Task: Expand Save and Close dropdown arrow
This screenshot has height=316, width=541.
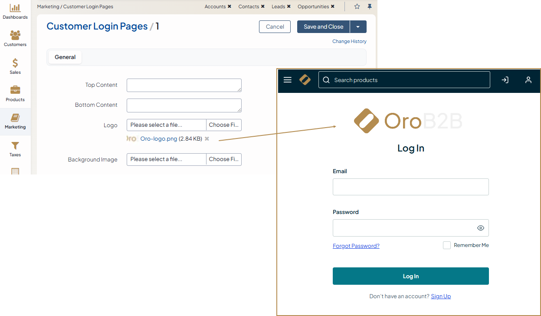Action: [358, 27]
